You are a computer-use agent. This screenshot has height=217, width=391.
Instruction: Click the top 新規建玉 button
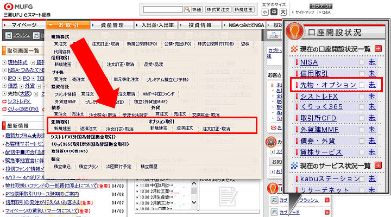(244, 9)
